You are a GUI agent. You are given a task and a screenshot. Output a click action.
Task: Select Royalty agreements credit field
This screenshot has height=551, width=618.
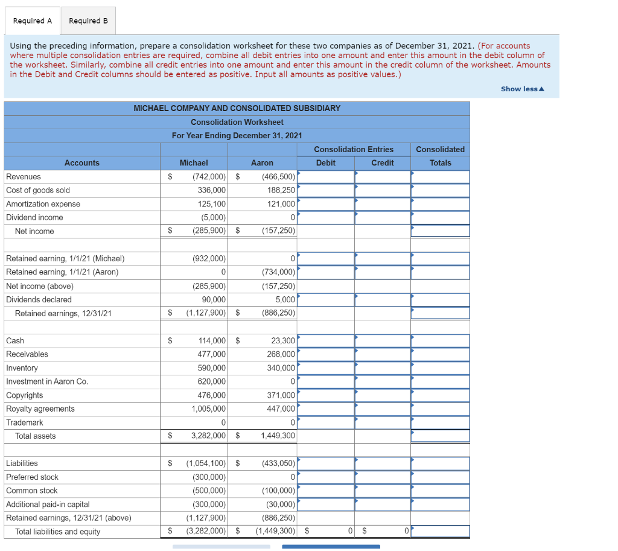(382, 409)
